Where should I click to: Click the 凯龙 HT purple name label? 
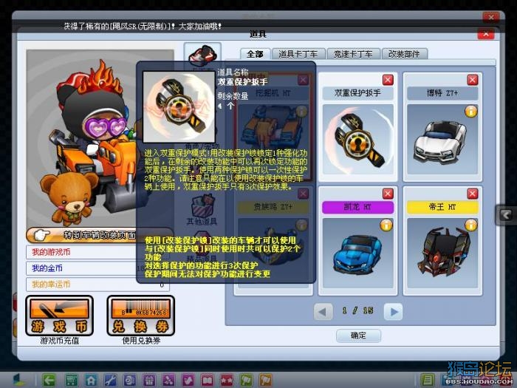pyautogui.click(x=357, y=207)
